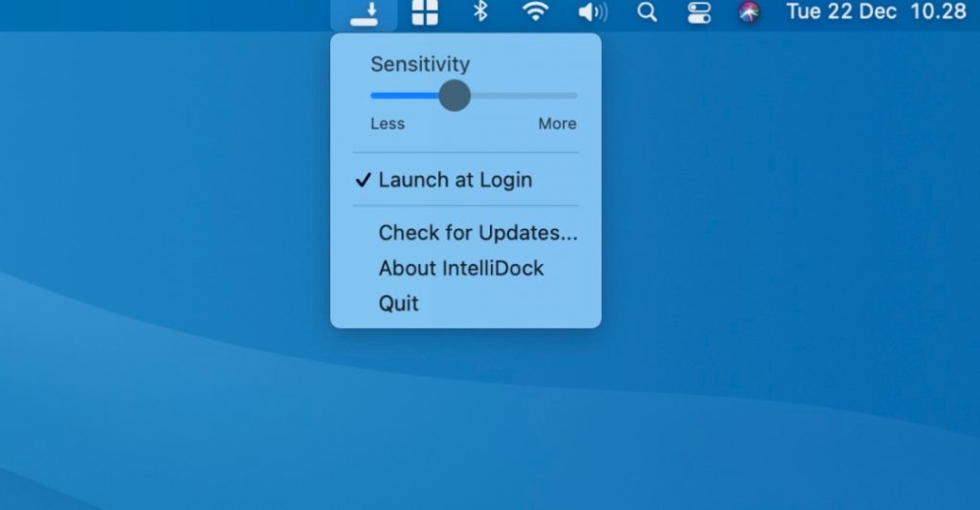Viewport: 980px width, 510px height.
Task: Open the volume control icon
Action: pos(591,11)
